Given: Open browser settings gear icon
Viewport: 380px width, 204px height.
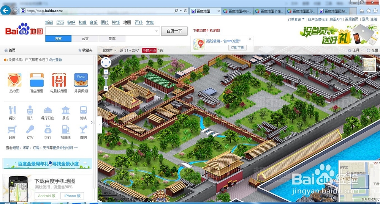Looking at the screenshot, I should click(375, 11).
